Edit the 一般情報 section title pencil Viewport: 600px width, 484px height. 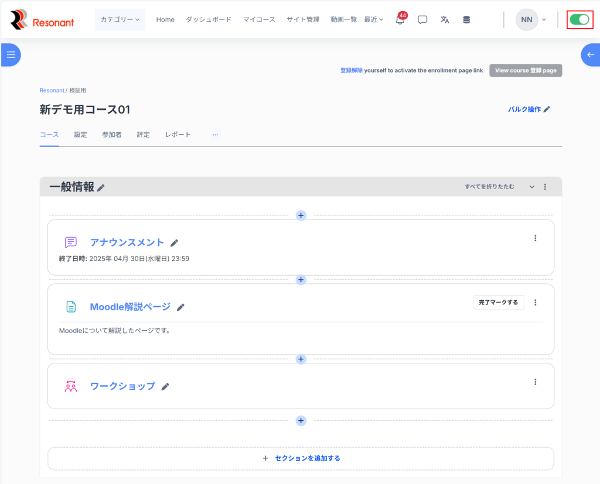point(101,188)
